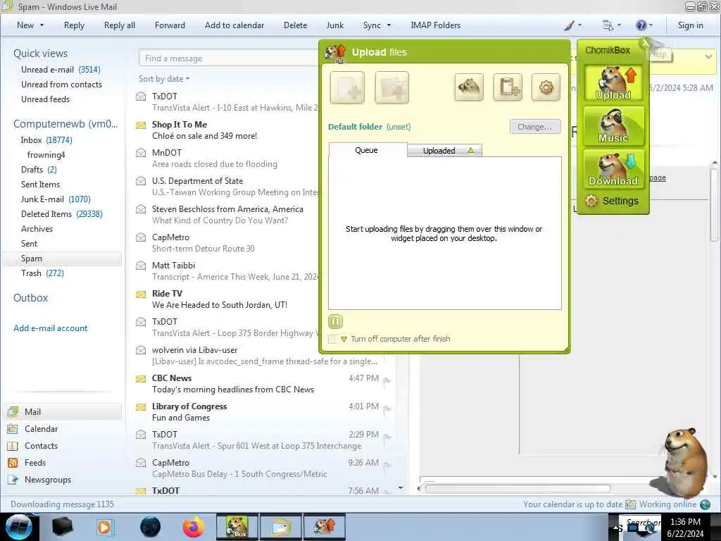The height and width of the screenshot is (541, 721).
Task: Select Unread e-mail quick view
Action: 61,70
